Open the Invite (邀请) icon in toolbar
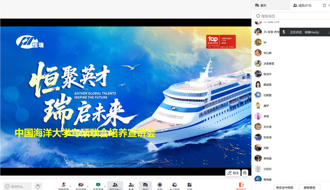330x190 pixels. (131, 185)
